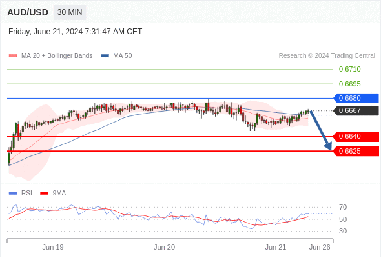Viewport: 381px width, 258px height.
Task: Click the Jun 20 date axis label
Action: [x=164, y=247]
